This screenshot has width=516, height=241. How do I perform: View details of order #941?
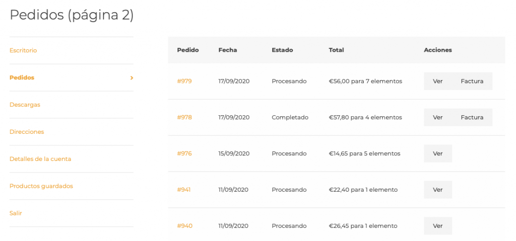(438, 190)
